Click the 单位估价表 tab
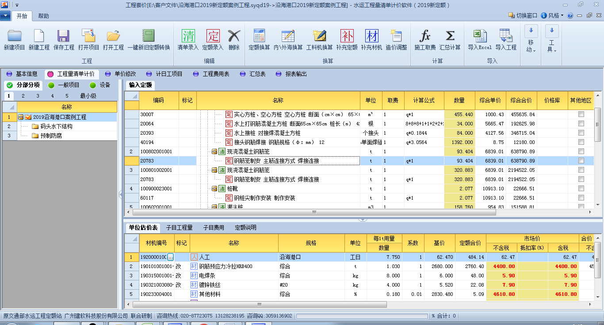The height and width of the screenshot is (325, 604). [x=143, y=227]
